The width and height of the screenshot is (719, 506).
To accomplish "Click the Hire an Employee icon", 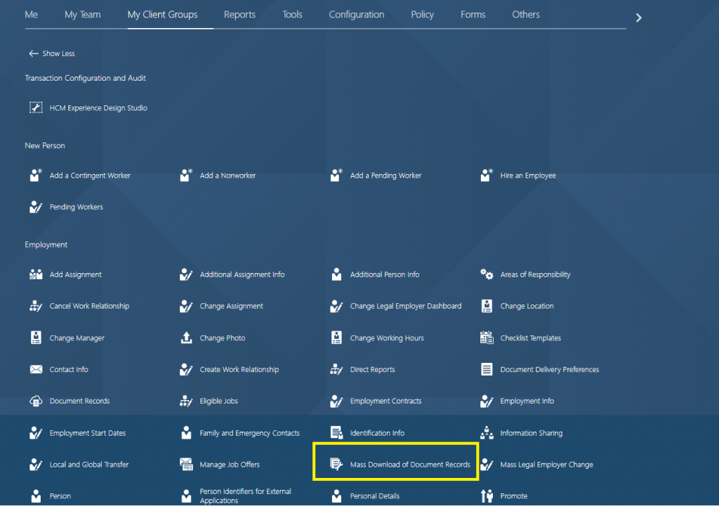I will [x=487, y=175].
